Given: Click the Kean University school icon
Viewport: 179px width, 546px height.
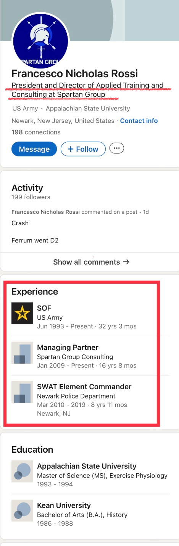Looking at the screenshot, I should pyautogui.click(x=22, y=511).
